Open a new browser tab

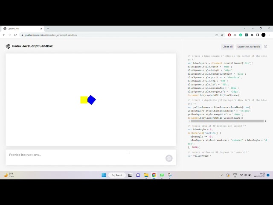click(48, 29)
